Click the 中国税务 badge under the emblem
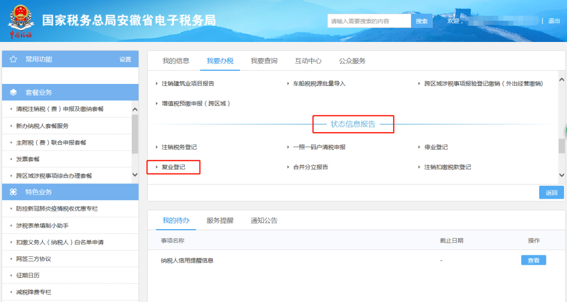Image resolution: width=567 pixels, height=302 pixels. coord(20,33)
